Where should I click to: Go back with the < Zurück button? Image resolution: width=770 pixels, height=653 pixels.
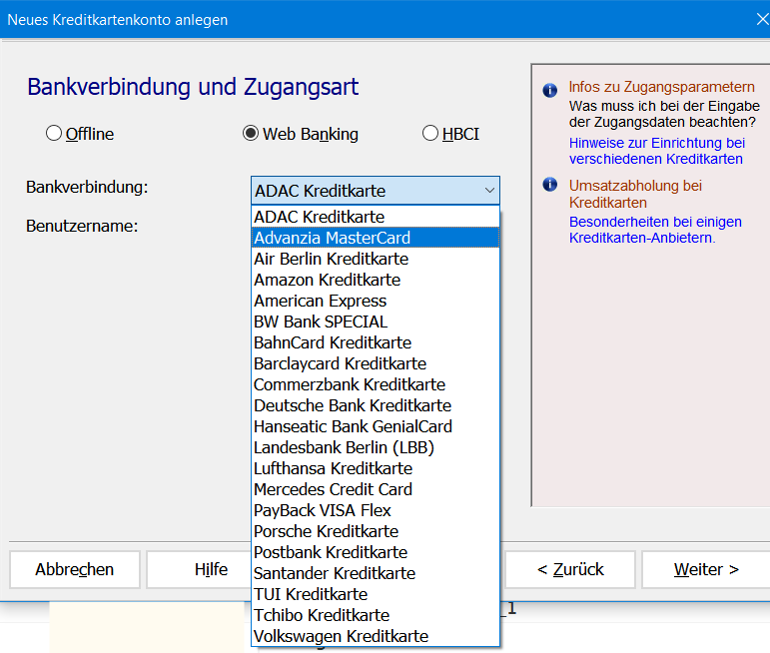[x=570, y=569]
